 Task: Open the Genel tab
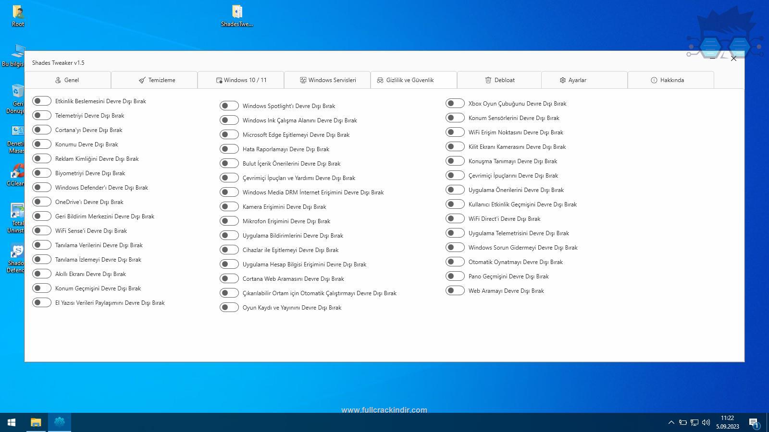pyautogui.click(x=68, y=80)
